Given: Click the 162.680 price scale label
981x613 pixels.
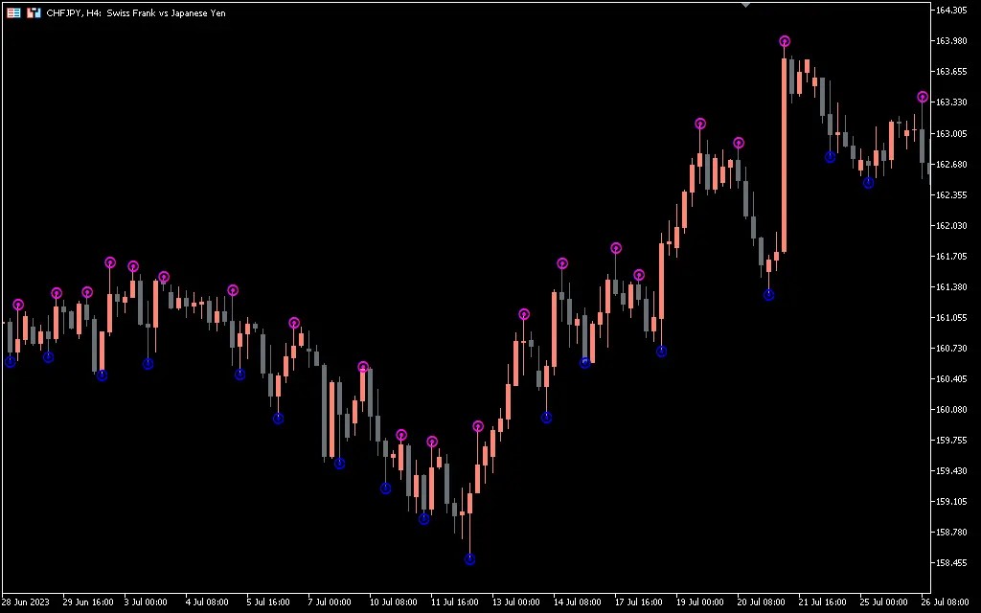Looking at the screenshot, I should pos(950,164).
